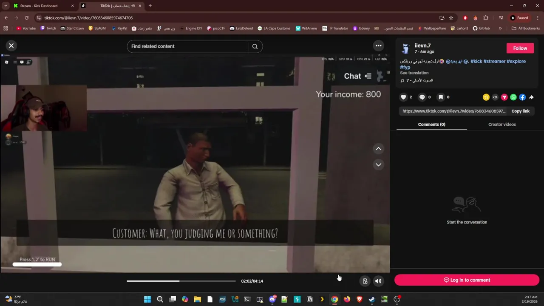
Task: Open the apps grid icon in bookmarks bar
Action: point(6,28)
